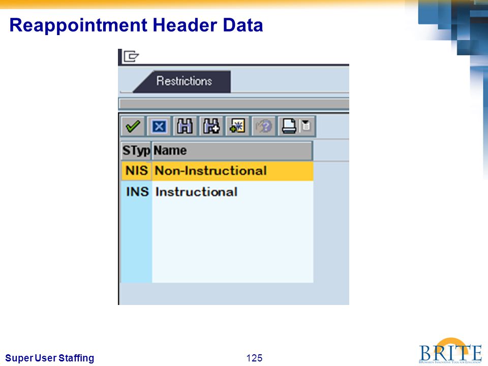Click the window menu icon at top left
Viewport: 488px width, 366px height.
point(131,56)
